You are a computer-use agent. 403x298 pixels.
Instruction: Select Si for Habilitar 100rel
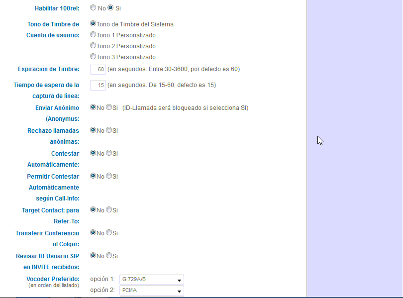click(x=110, y=8)
